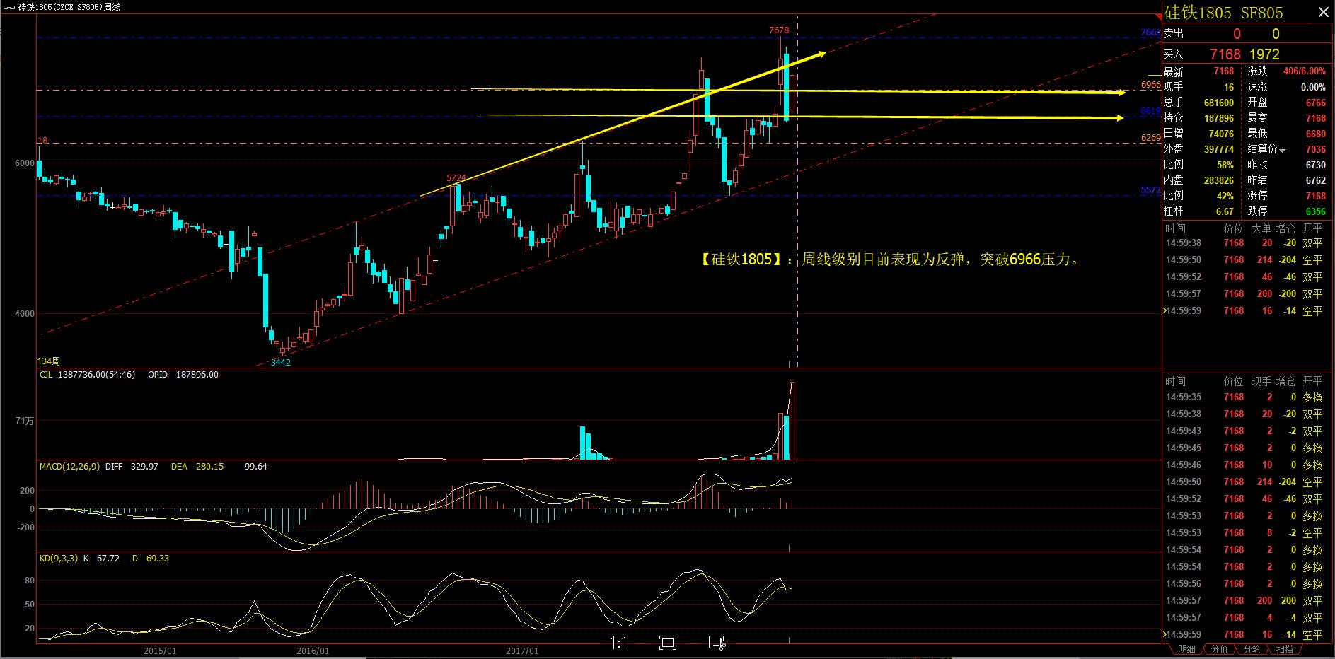The height and width of the screenshot is (659, 1335).
Task: Click the 6966 price line label
Action: pos(1151,84)
